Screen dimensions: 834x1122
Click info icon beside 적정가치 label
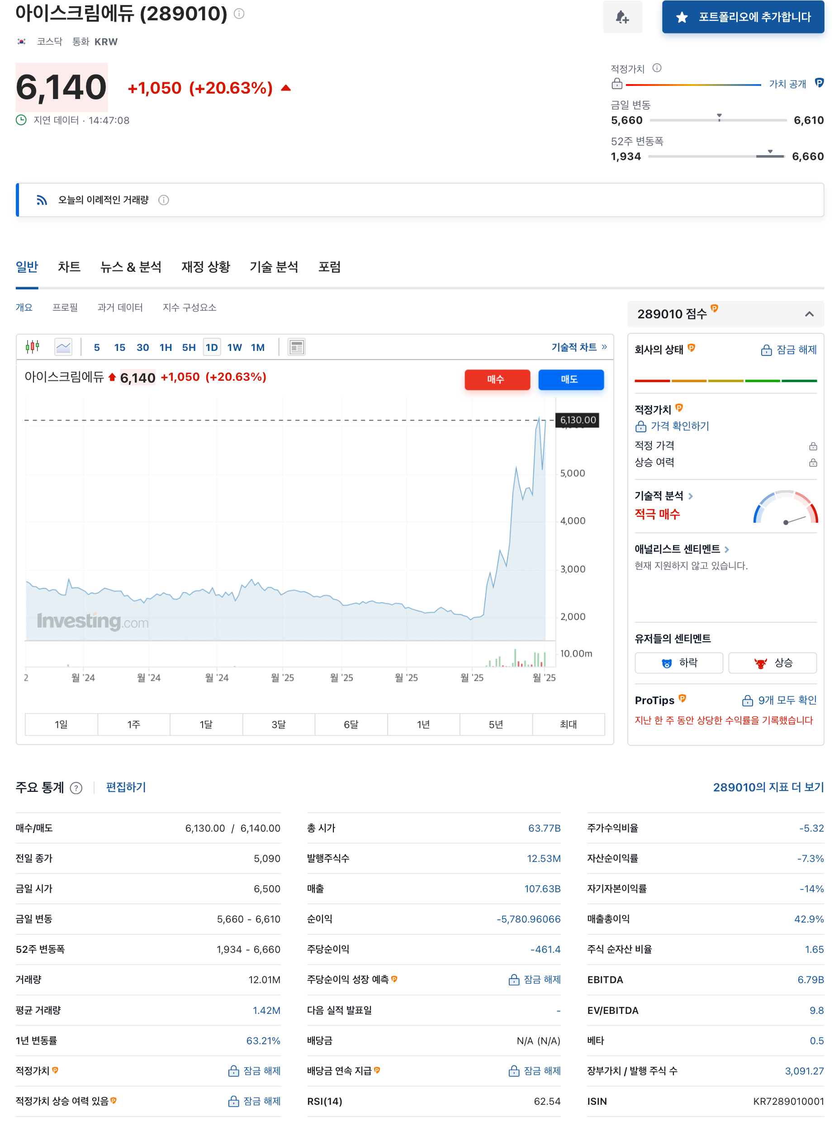[x=657, y=68]
